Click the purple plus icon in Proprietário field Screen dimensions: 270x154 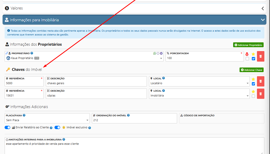tap(161, 53)
